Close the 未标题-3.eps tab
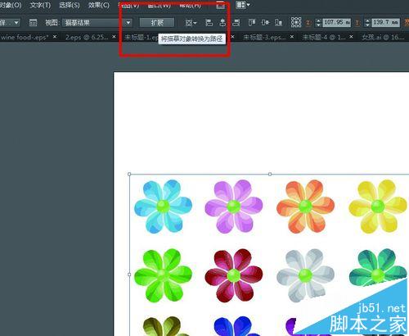Viewport: 409px width, 336px height. [292, 36]
